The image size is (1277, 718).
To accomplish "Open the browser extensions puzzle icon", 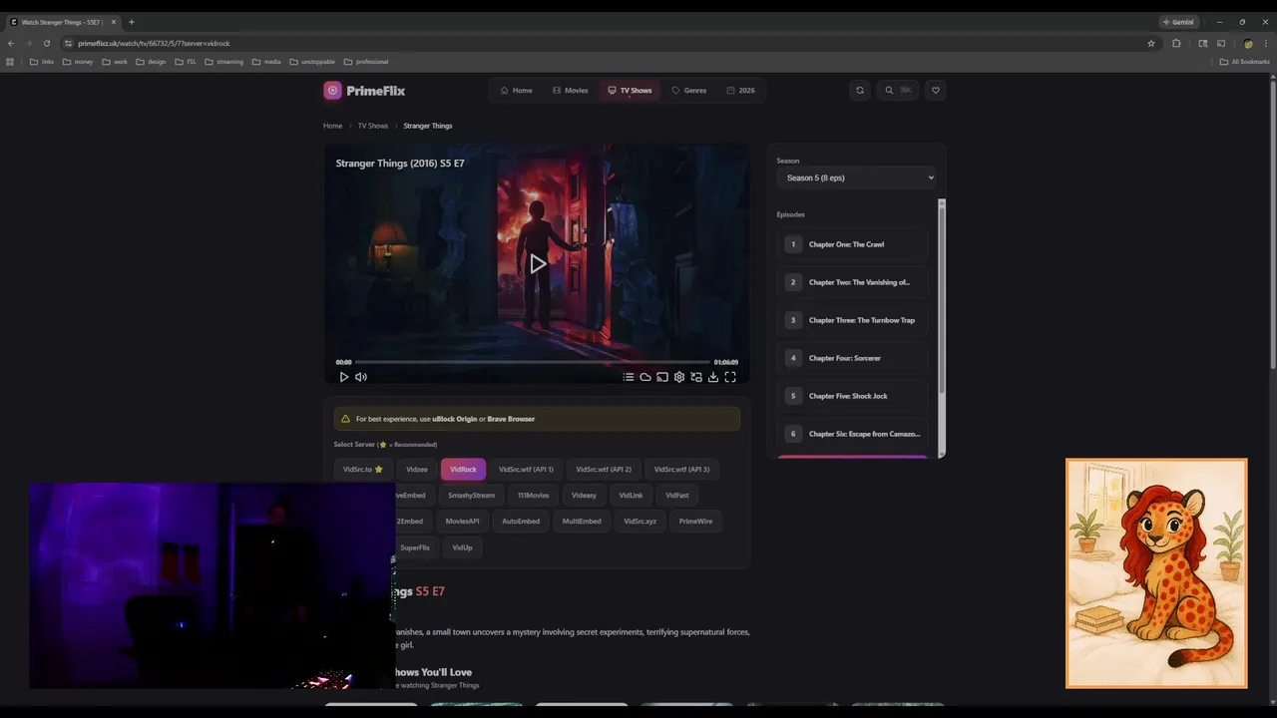I will pyautogui.click(x=1176, y=44).
